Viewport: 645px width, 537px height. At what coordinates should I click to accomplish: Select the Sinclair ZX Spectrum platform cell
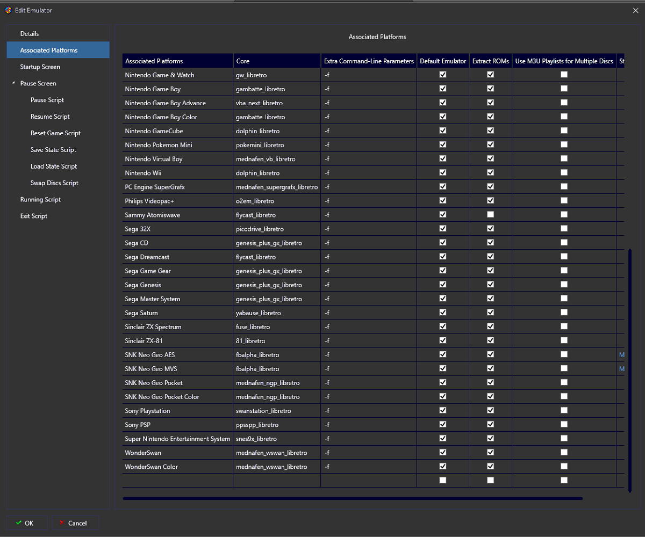click(177, 326)
